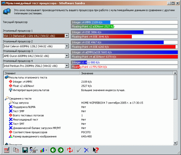The height and width of the screenshot is (155, 181).
Task: Click the text Большие значения индекса лучше
Action: click(x=103, y=90)
